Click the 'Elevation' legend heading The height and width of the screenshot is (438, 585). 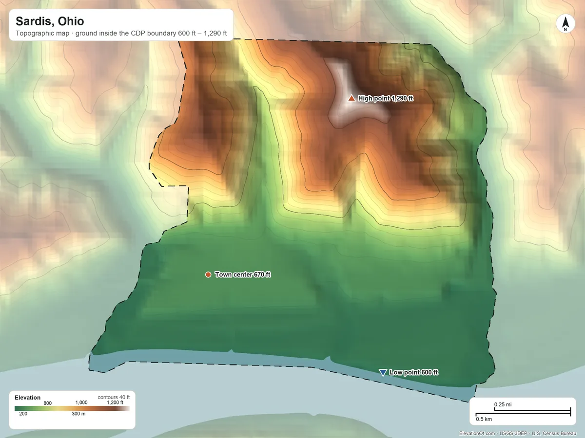pyautogui.click(x=28, y=398)
